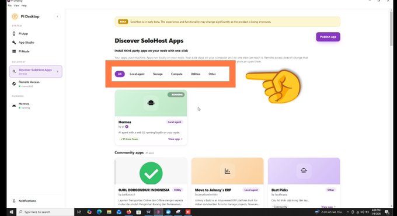Click the Windows search box
The image size is (397, 216).
pos(46,212)
